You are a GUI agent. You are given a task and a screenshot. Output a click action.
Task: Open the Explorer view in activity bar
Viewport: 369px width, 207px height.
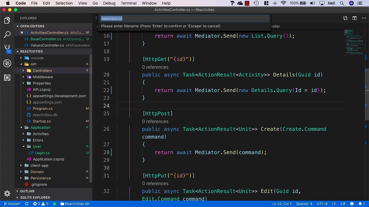(7, 20)
